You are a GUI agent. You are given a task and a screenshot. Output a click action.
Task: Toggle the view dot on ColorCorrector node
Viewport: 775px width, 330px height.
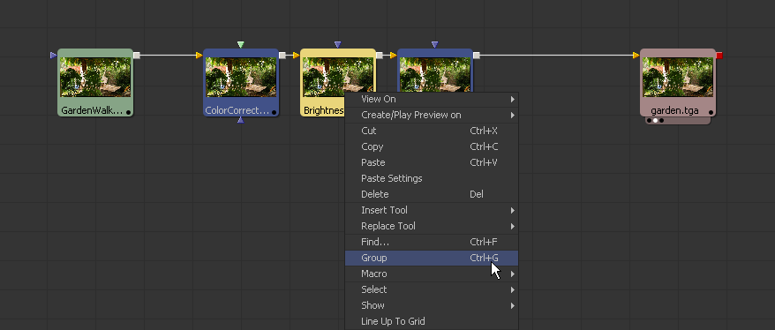point(274,112)
